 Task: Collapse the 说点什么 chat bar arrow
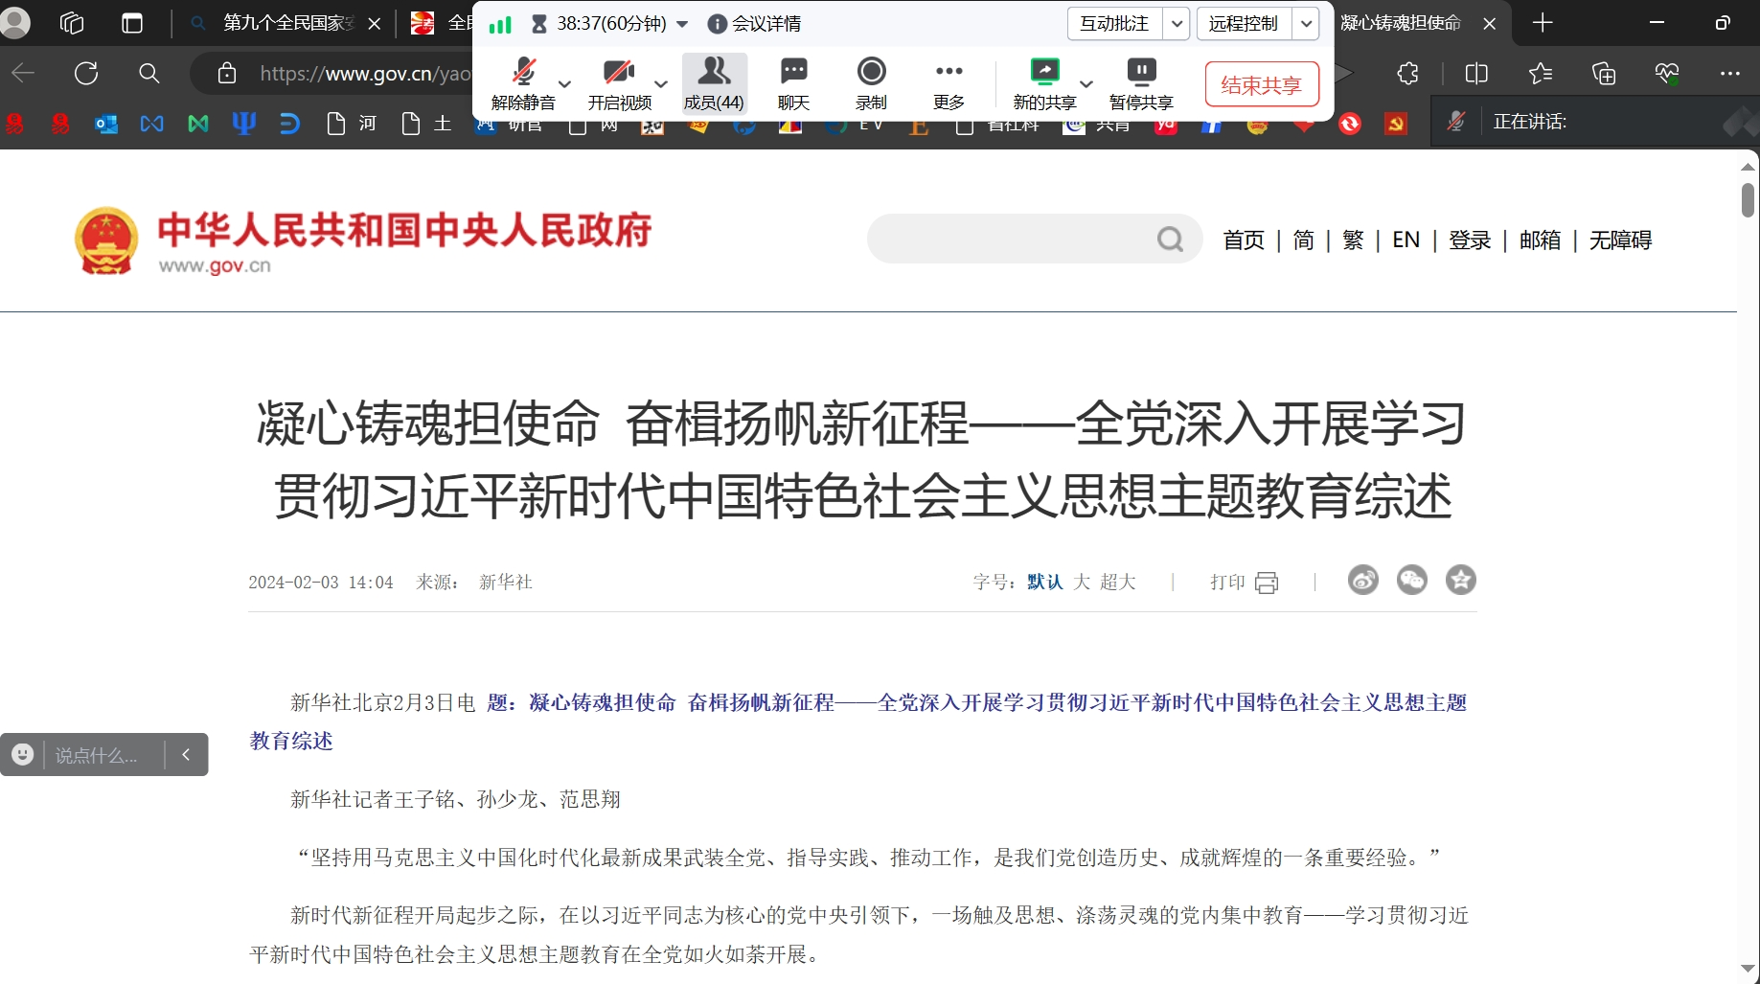click(186, 755)
